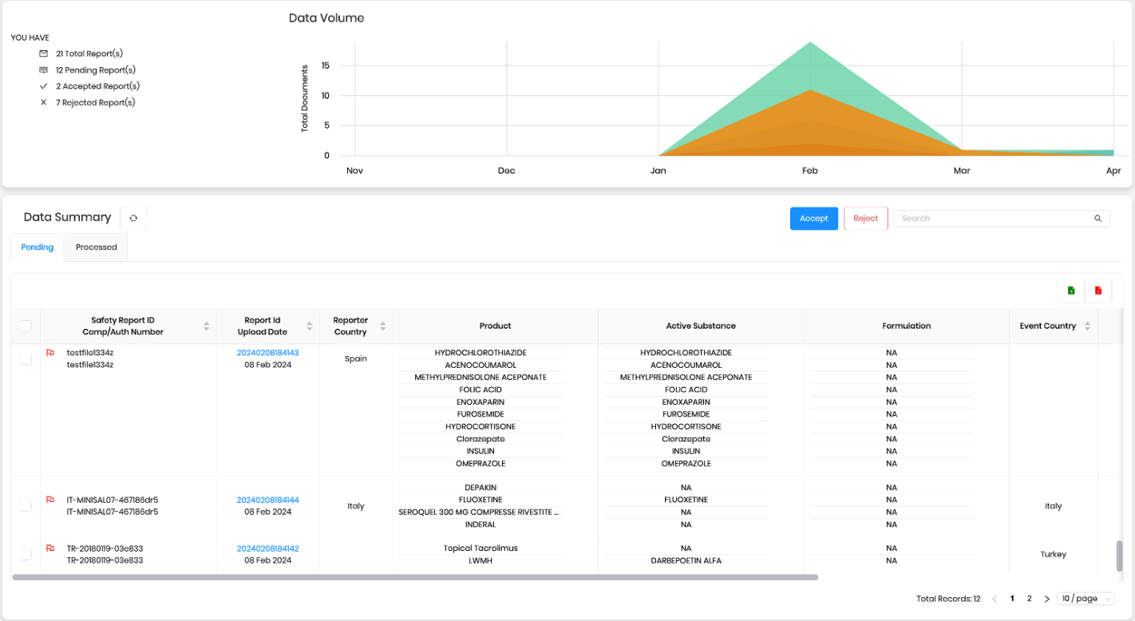
Task: Click icon beside 12 Pending Report(s)
Action: point(44,70)
